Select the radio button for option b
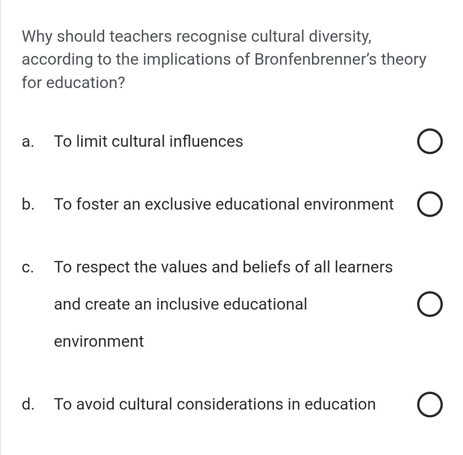Viewport: 463px width, 455px height. (430, 204)
